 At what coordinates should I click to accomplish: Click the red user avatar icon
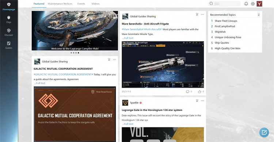point(259,4)
